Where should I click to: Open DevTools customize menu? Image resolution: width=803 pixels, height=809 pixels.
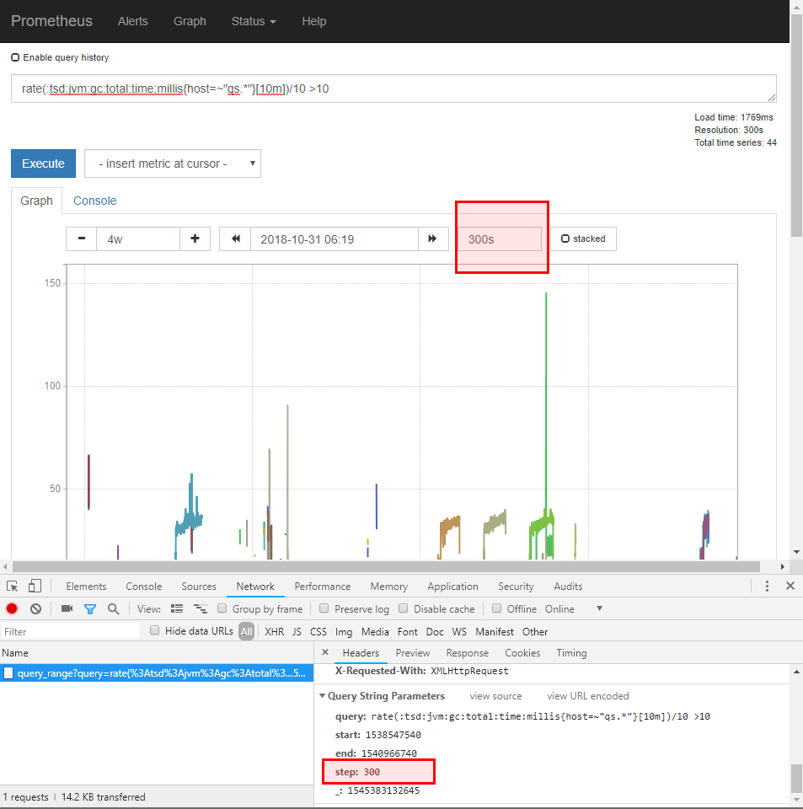coord(766,586)
